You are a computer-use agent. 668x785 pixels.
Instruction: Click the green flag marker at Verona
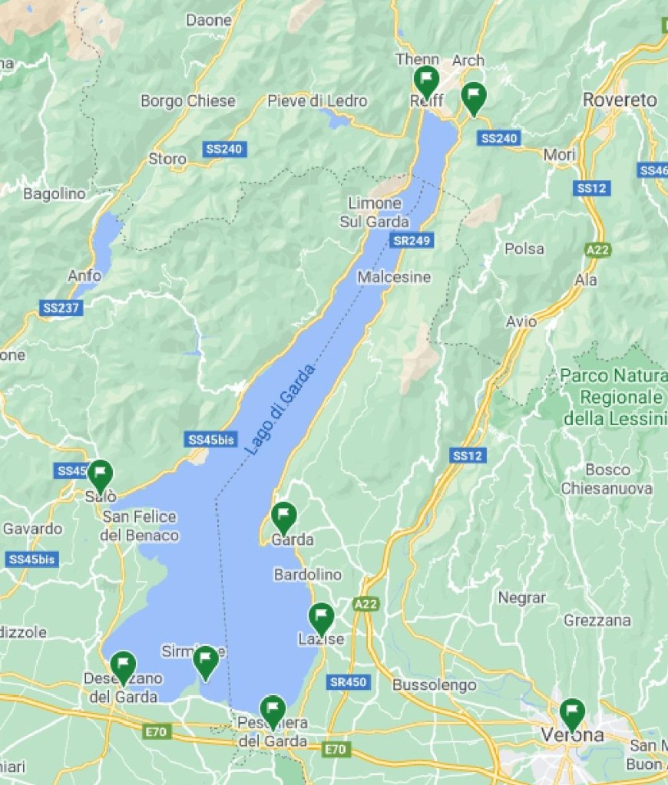pos(572,714)
